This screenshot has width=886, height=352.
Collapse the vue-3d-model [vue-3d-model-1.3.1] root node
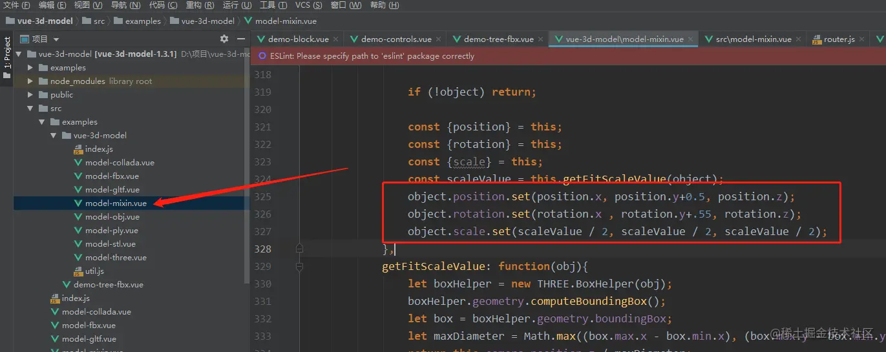19,54
